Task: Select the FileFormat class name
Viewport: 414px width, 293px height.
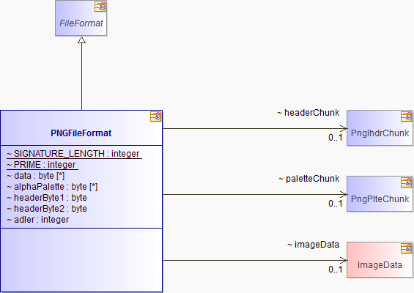Action: (81, 23)
